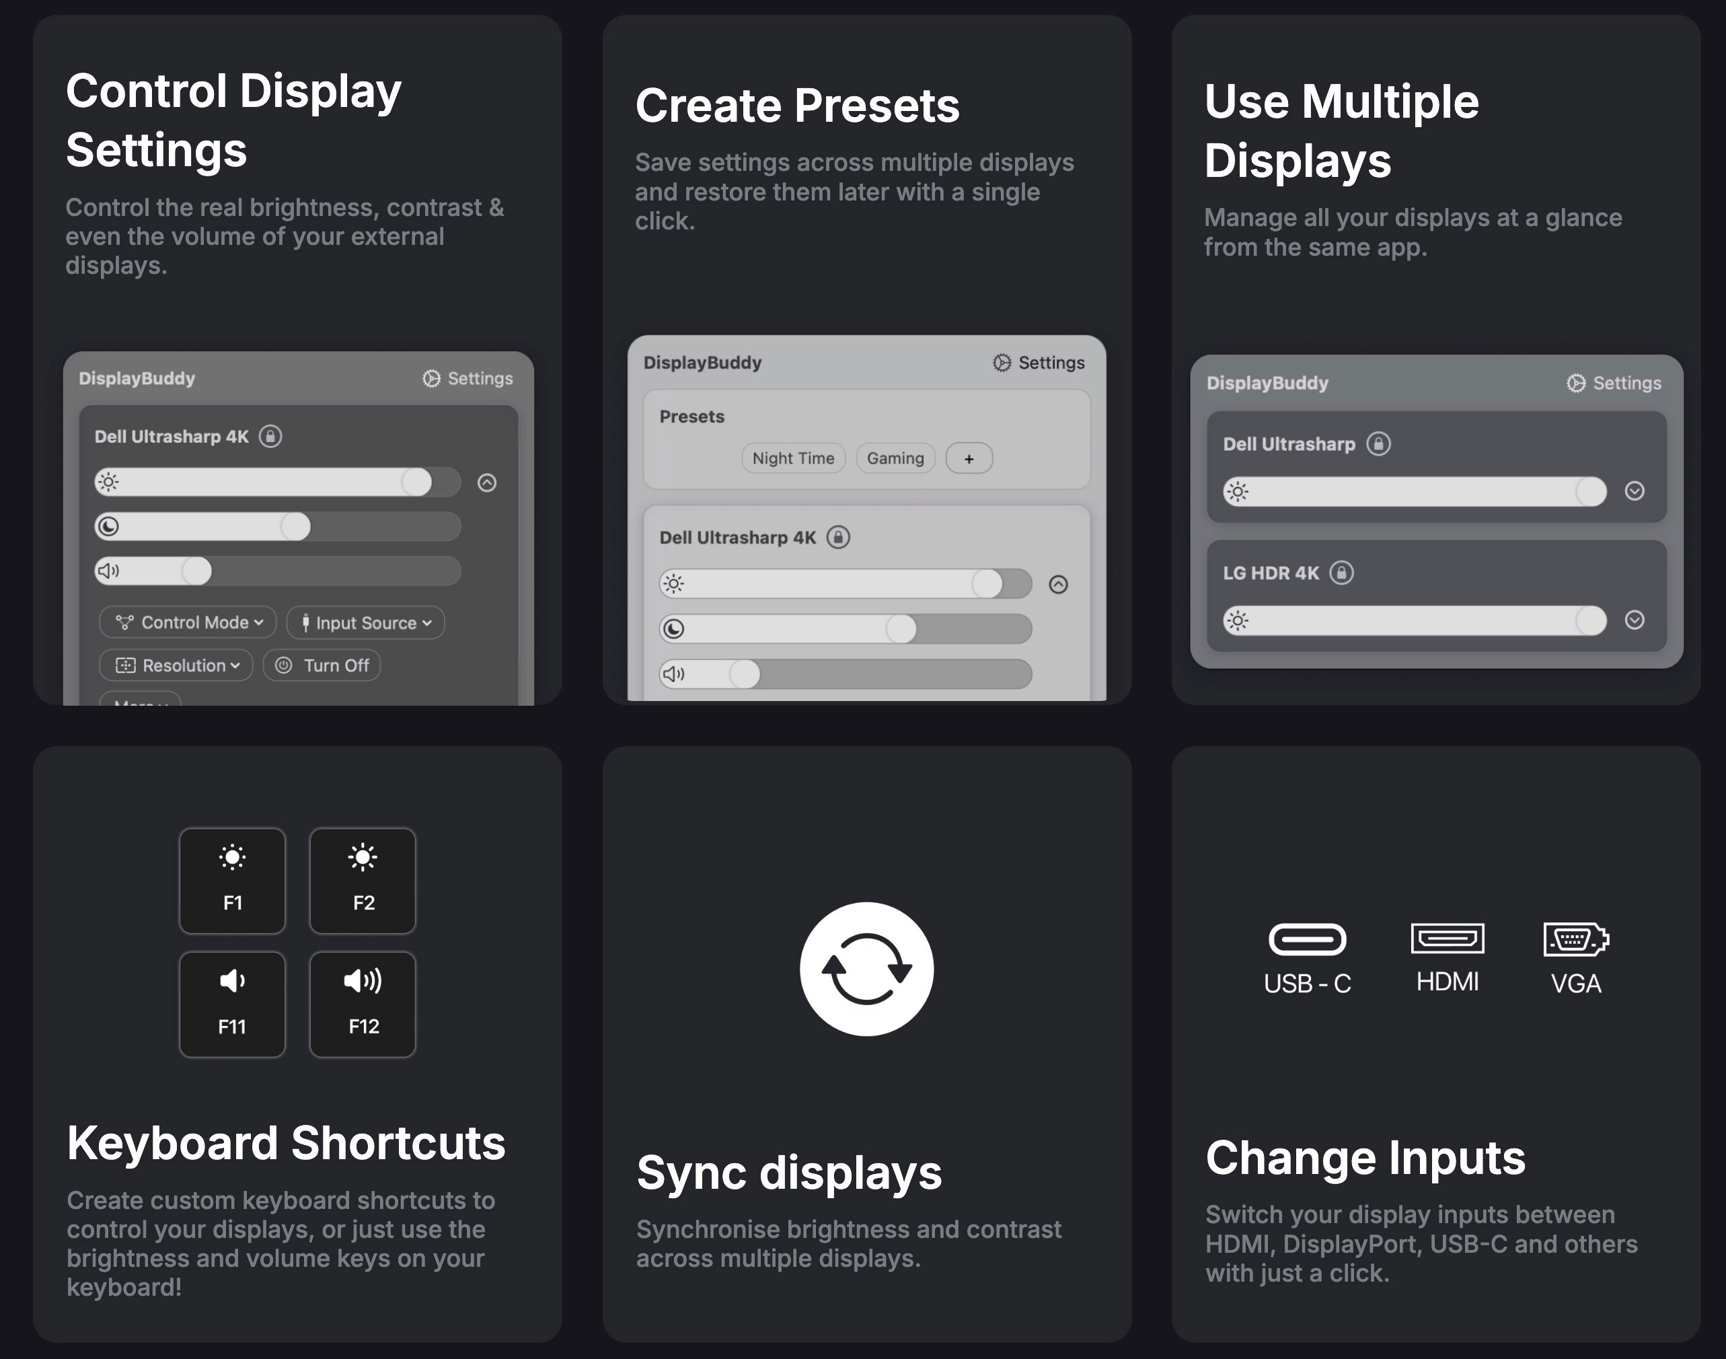Click the brightness slider in the Control Display Settings card
This screenshot has width=1726, height=1359.
click(278, 482)
